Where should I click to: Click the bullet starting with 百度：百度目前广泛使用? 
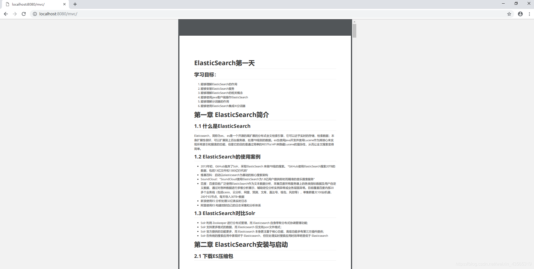point(268,190)
